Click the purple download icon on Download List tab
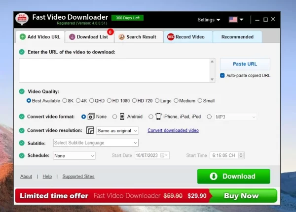Screen dimensions: 296x212 (72, 37)
